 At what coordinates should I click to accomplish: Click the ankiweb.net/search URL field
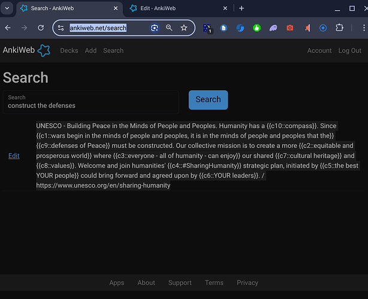(98, 28)
